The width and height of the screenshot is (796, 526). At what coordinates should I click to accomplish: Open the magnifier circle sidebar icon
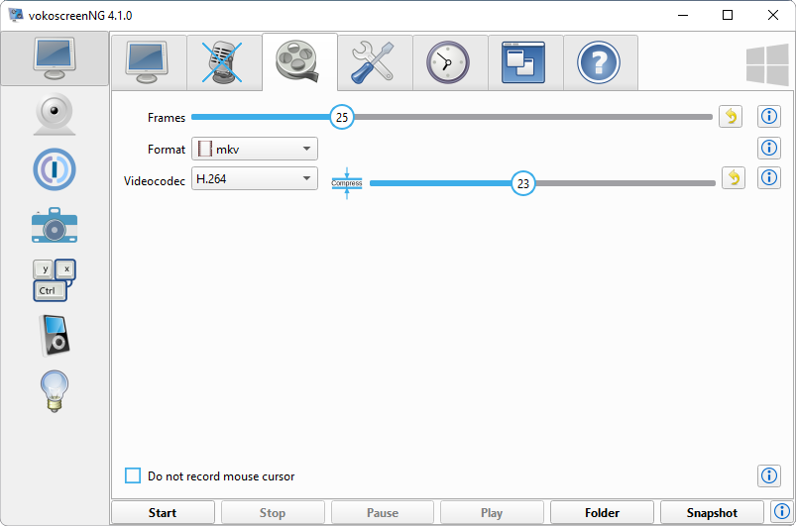[55, 169]
